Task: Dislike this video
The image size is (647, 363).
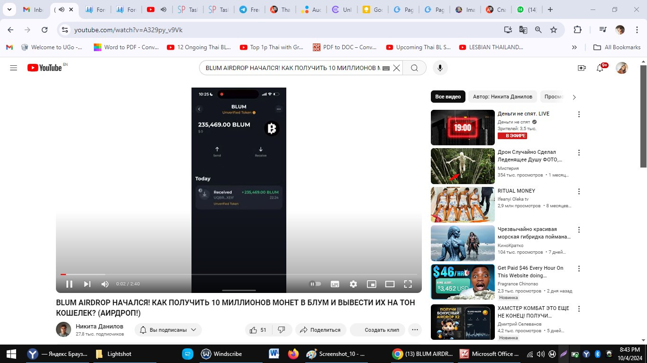Action: tap(282, 330)
